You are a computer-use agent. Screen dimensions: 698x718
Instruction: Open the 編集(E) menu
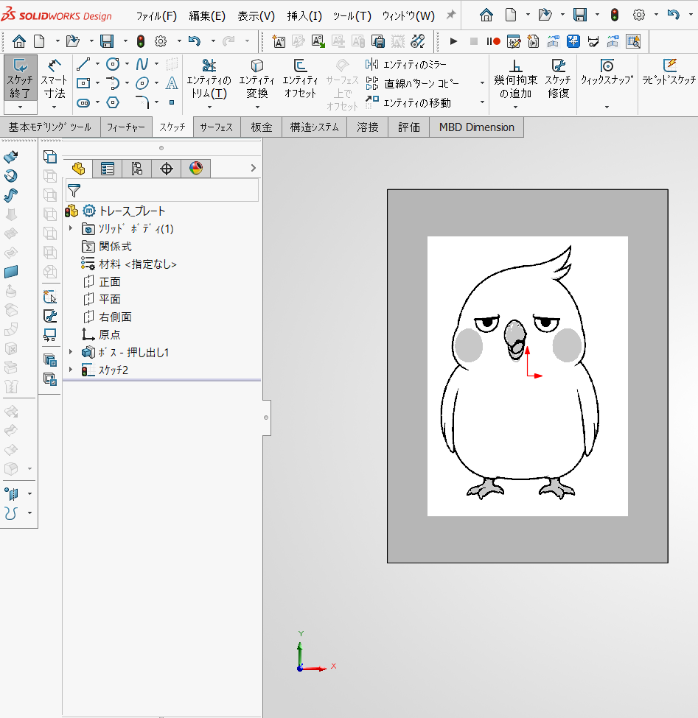coord(207,16)
